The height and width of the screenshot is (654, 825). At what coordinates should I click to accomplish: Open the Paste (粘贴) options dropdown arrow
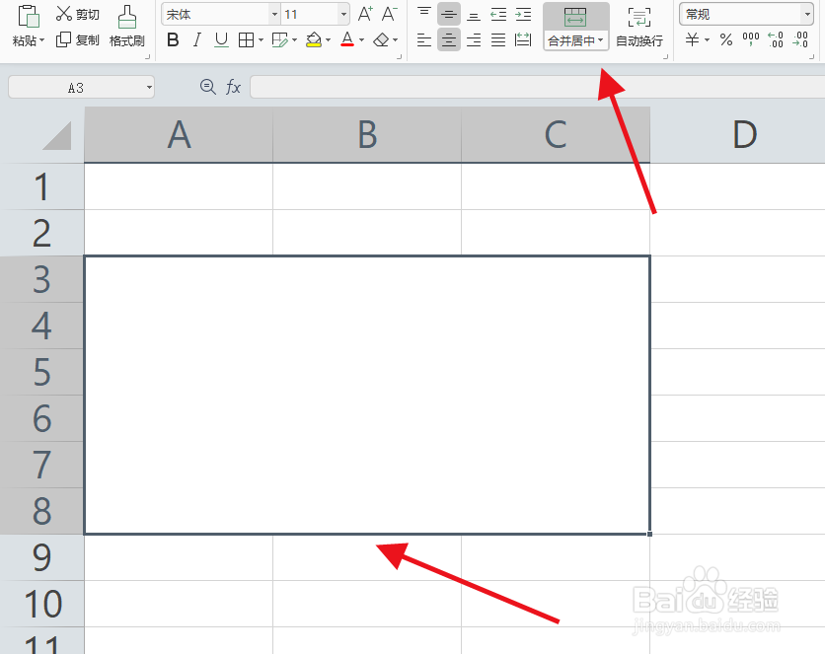(x=42, y=40)
